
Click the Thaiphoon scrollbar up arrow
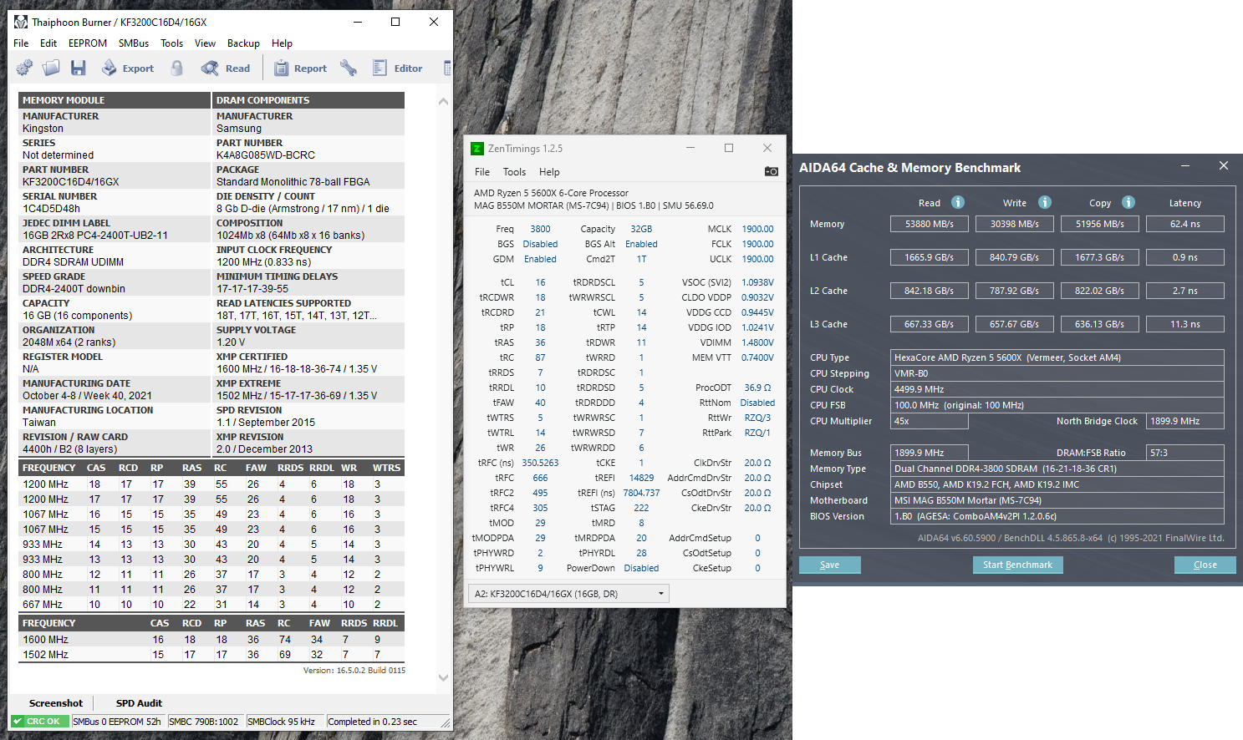click(x=443, y=101)
